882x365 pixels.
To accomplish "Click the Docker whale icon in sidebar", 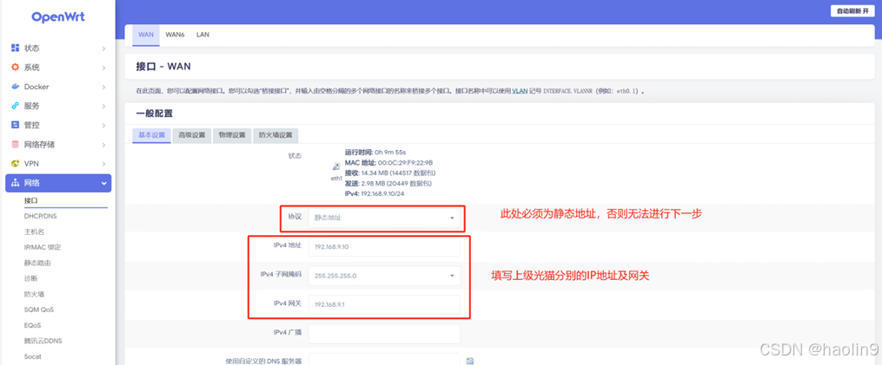I will (x=16, y=87).
